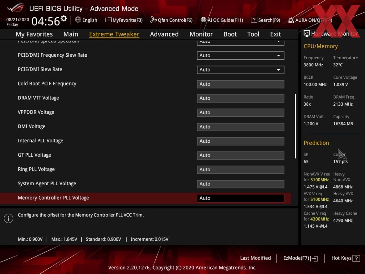Switch to Main tab

tap(71, 34)
